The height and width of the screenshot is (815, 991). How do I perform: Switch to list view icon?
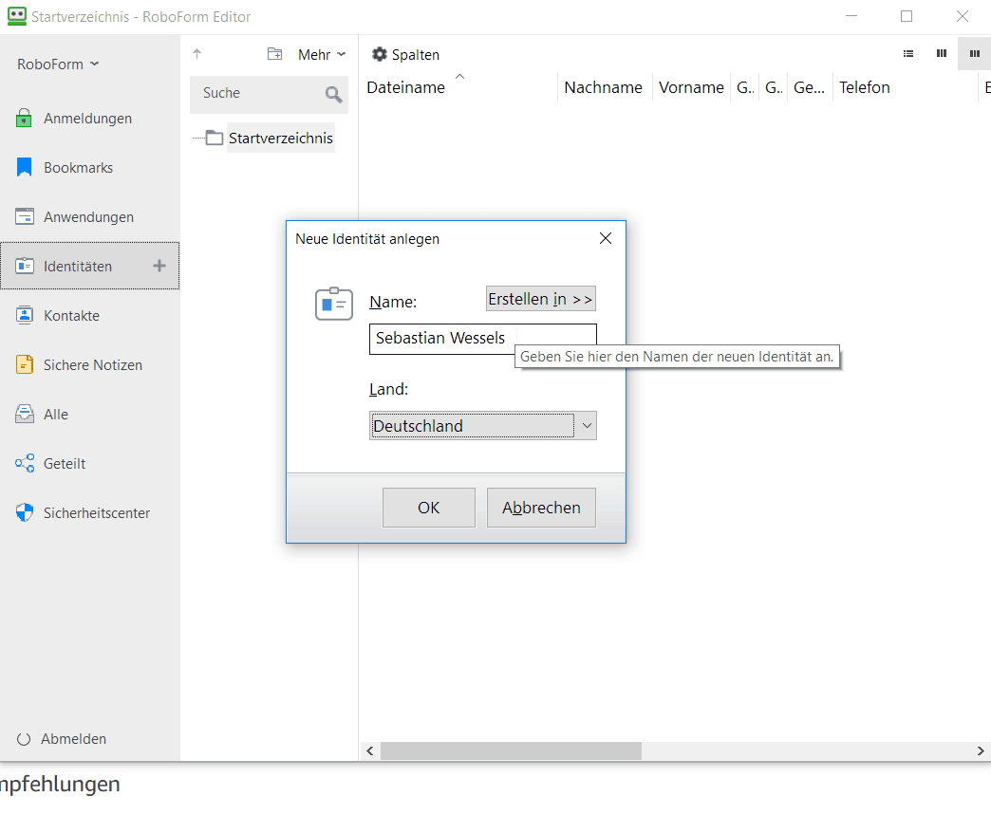coord(908,54)
